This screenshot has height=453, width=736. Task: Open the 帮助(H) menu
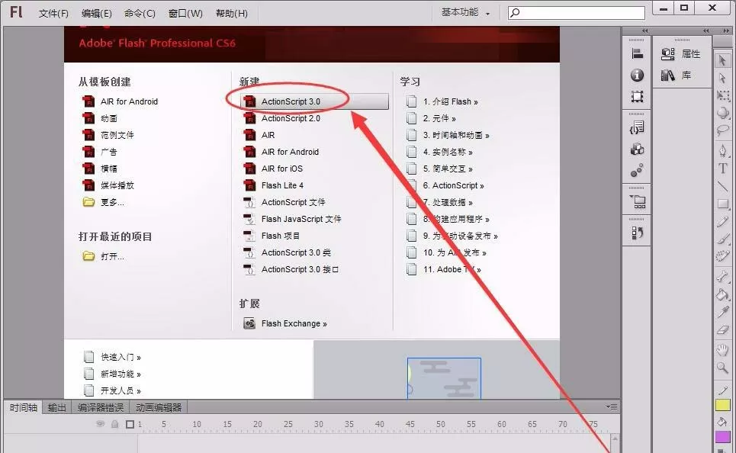tap(231, 14)
